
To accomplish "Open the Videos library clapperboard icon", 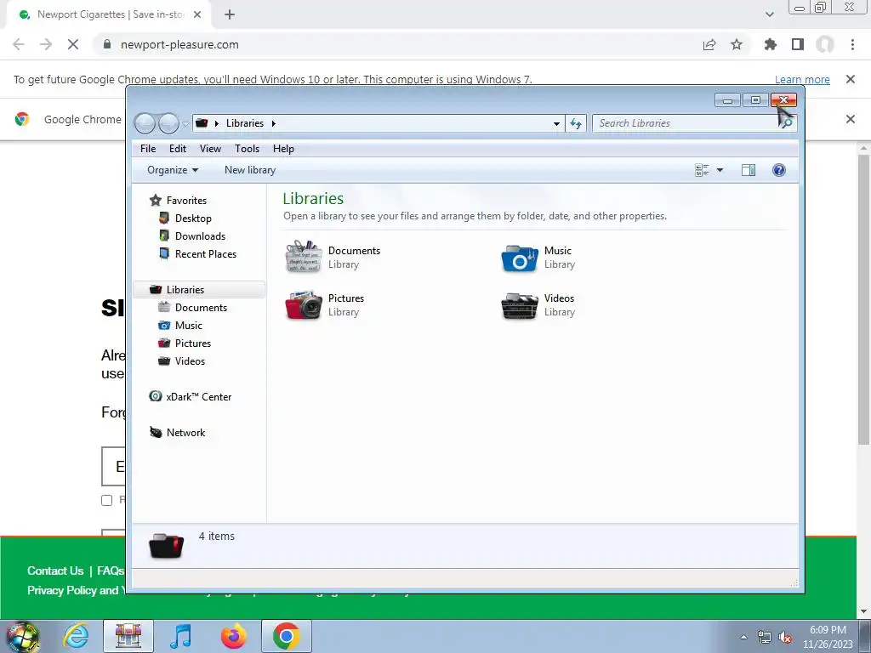I will click(520, 305).
